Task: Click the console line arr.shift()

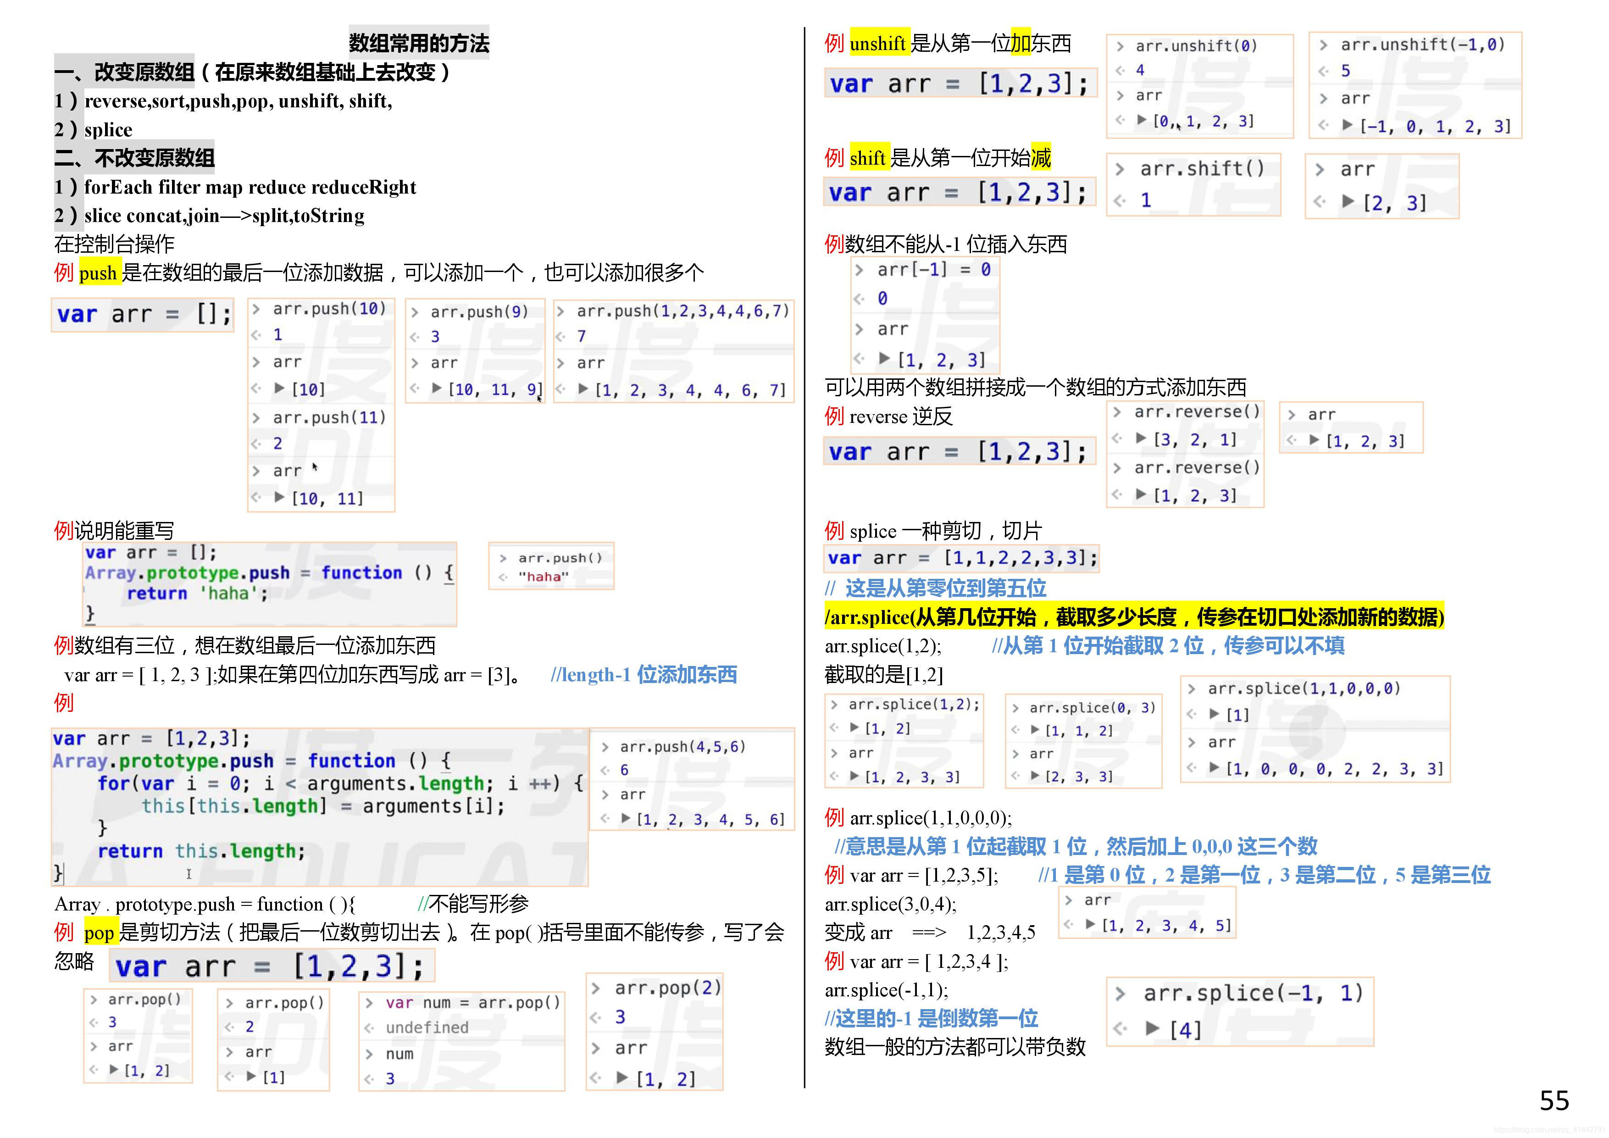Action: (1202, 168)
